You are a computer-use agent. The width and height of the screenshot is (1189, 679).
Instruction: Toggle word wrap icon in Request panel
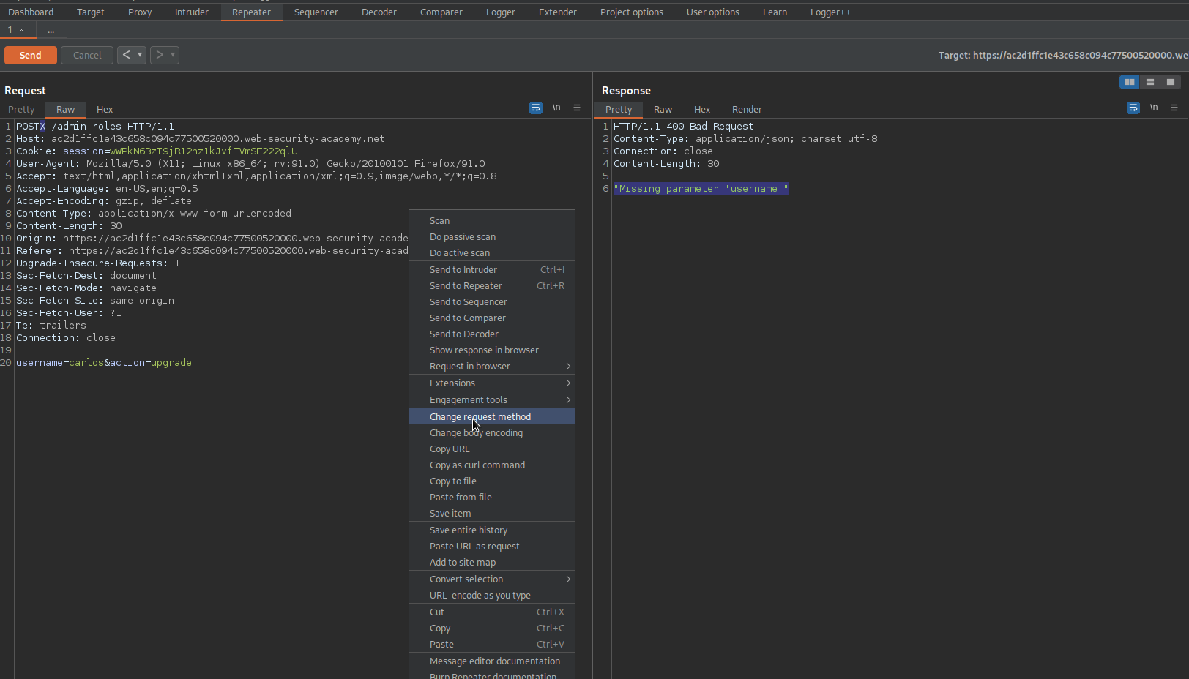[536, 108]
